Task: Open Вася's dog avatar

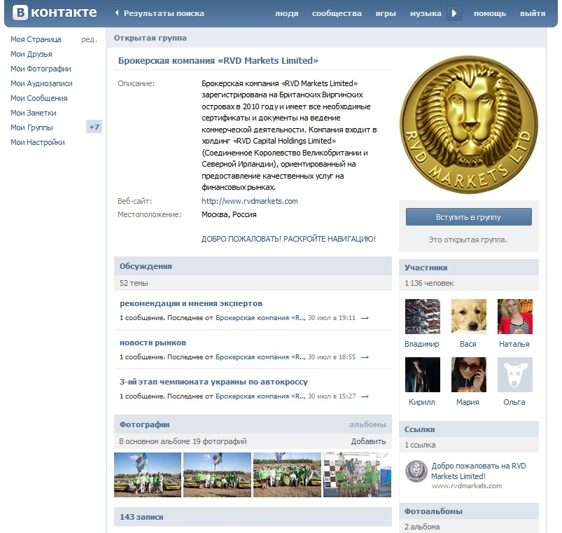Action: pos(468,317)
